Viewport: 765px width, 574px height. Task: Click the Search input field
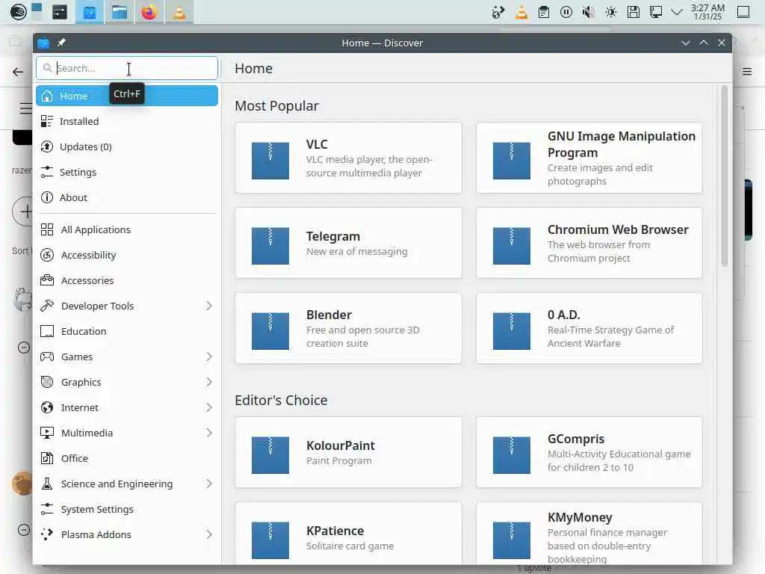pos(127,68)
